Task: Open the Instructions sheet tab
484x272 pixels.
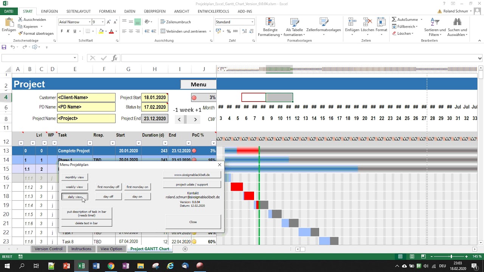Action: (81, 249)
